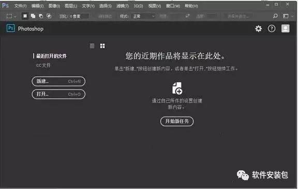Screen dimensions: 298x189
Task: Open the 图像(I) menu
Action: pyautogui.click(x=54, y=6)
